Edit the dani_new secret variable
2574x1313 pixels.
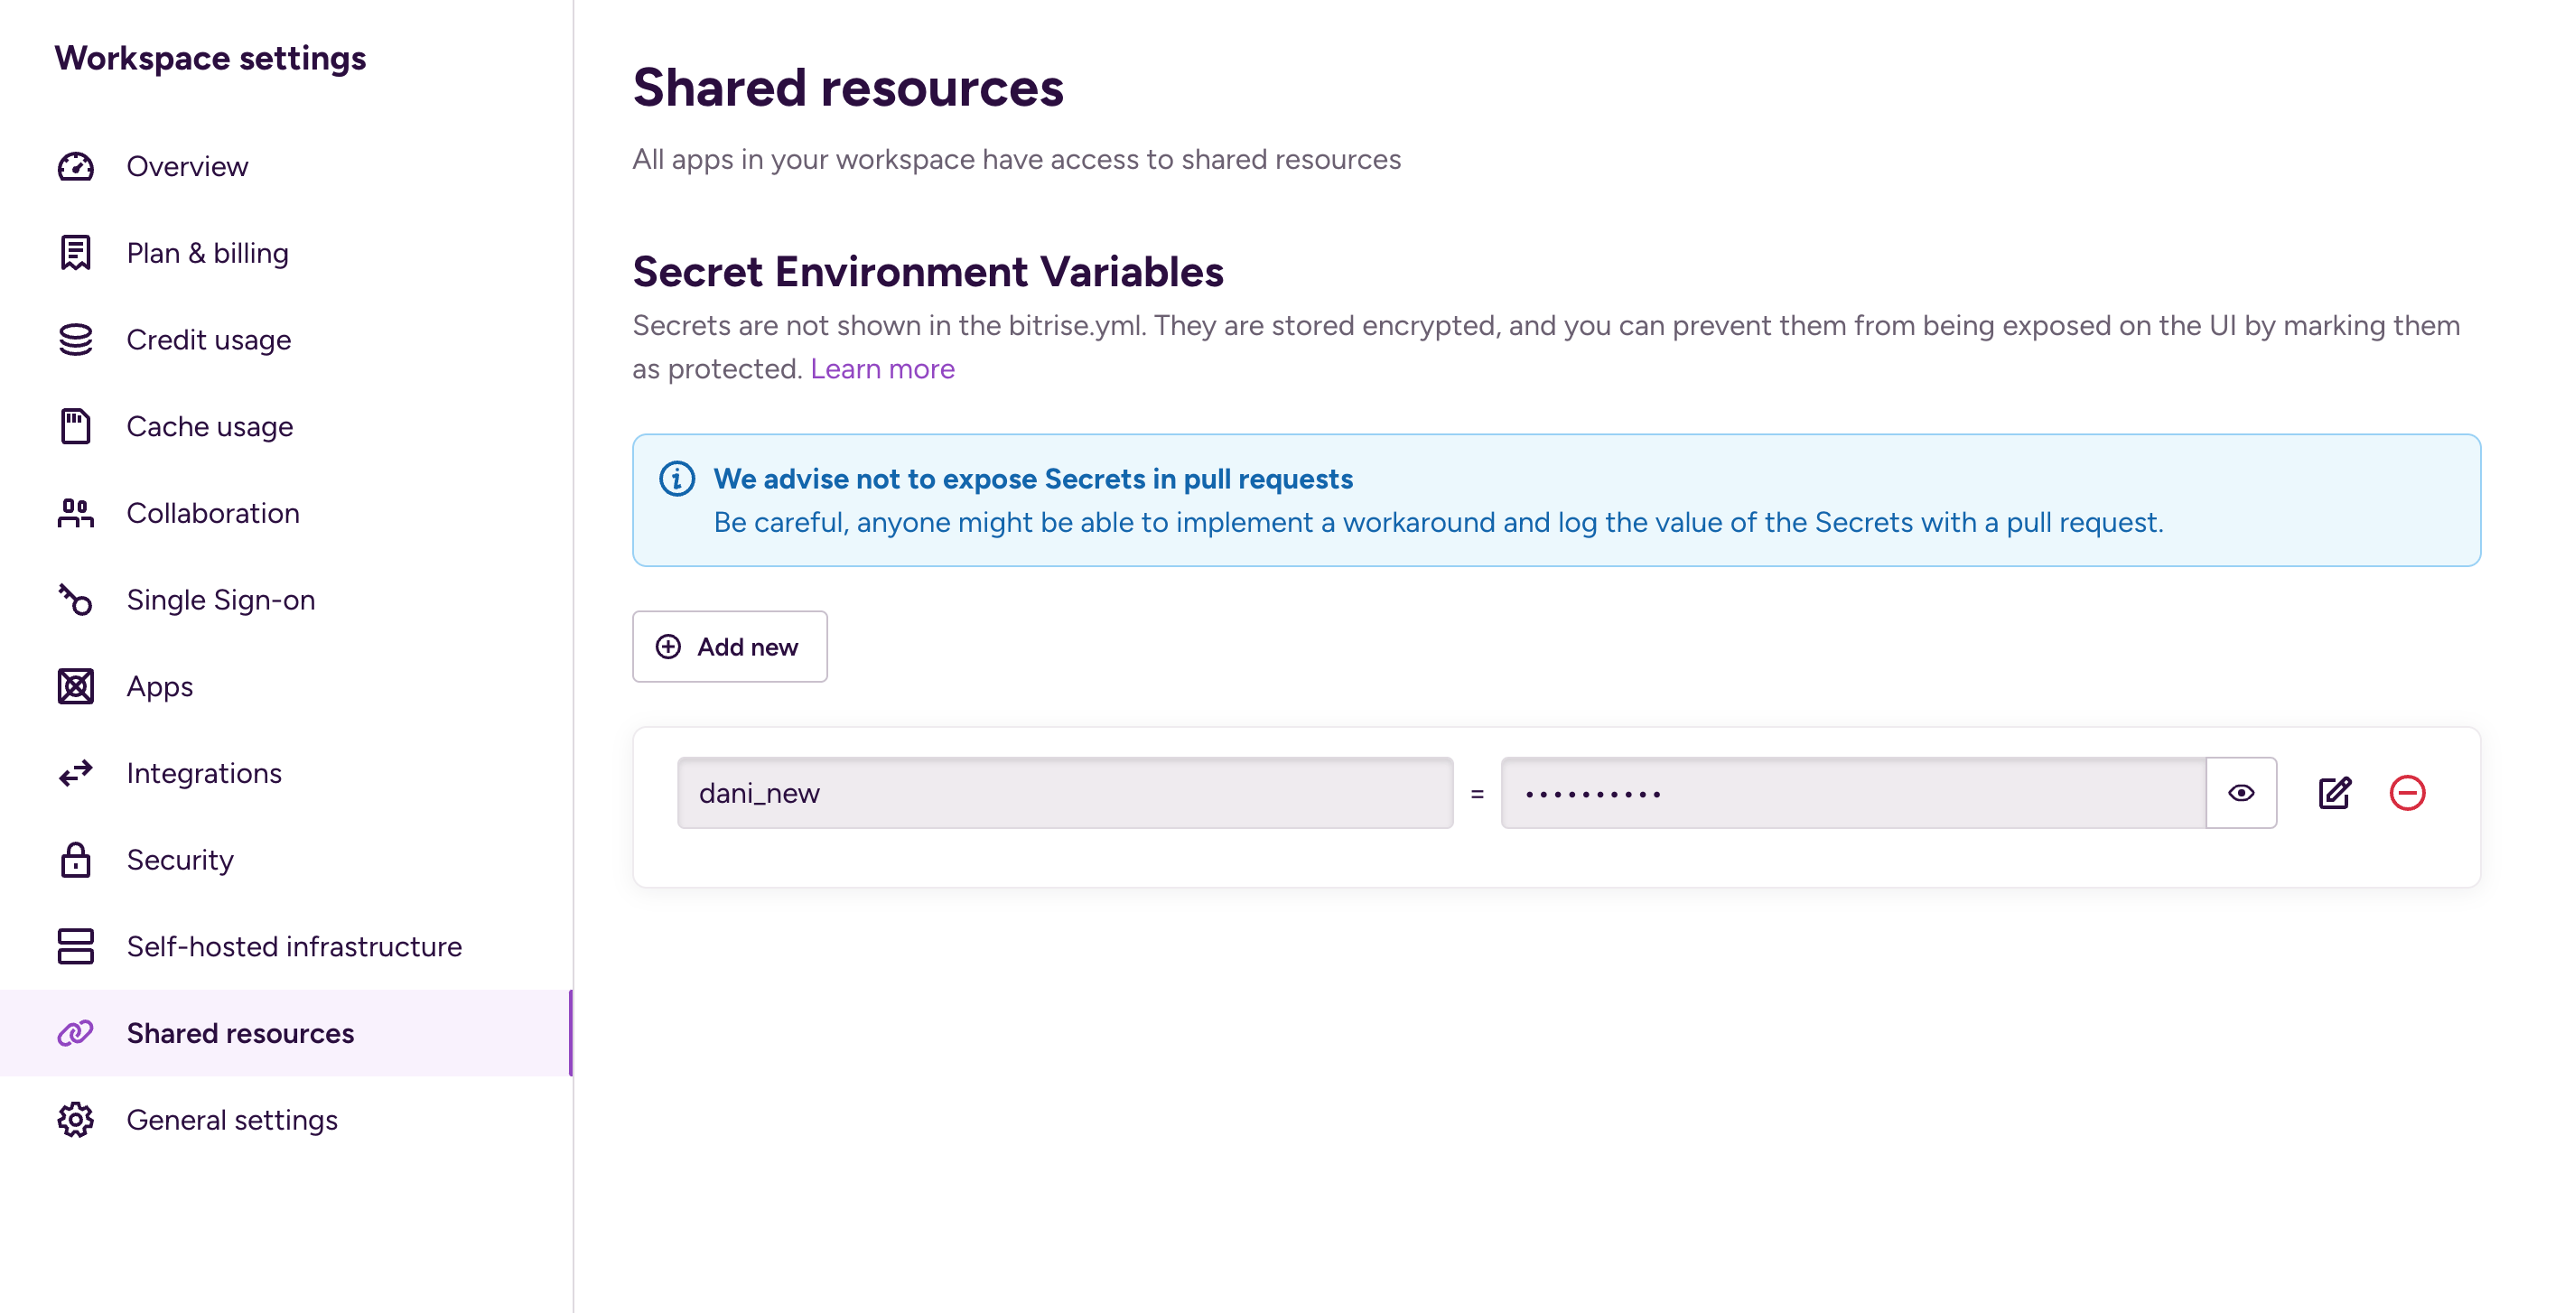coord(2334,792)
